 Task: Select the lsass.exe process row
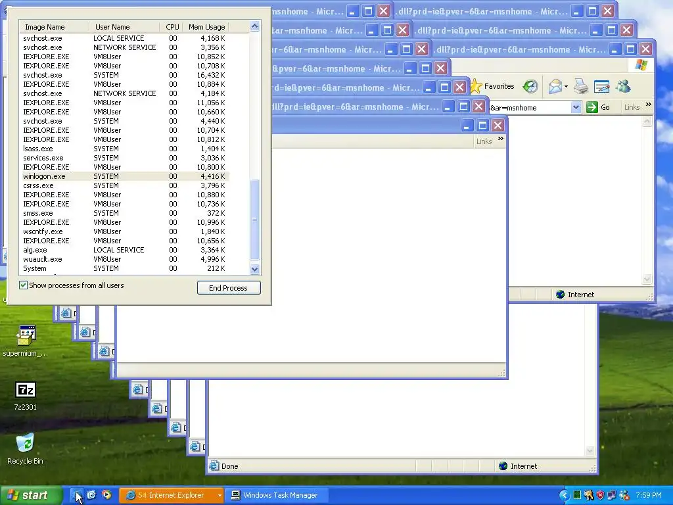point(125,149)
